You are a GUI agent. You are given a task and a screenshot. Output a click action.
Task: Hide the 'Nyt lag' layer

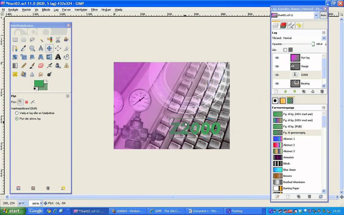pyautogui.click(x=277, y=58)
